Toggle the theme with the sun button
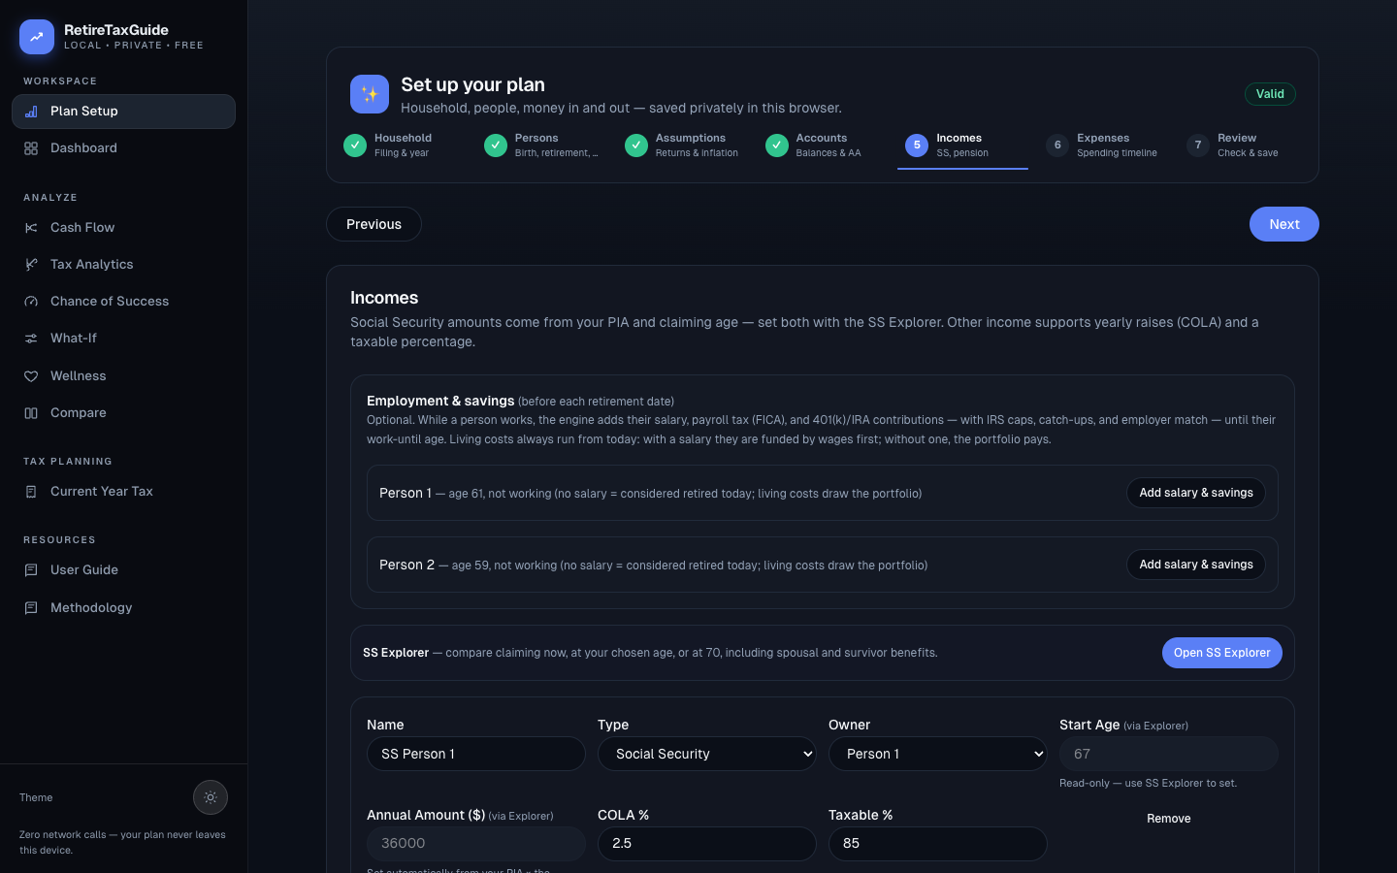Viewport: 1397px width, 873px height. (x=211, y=797)
